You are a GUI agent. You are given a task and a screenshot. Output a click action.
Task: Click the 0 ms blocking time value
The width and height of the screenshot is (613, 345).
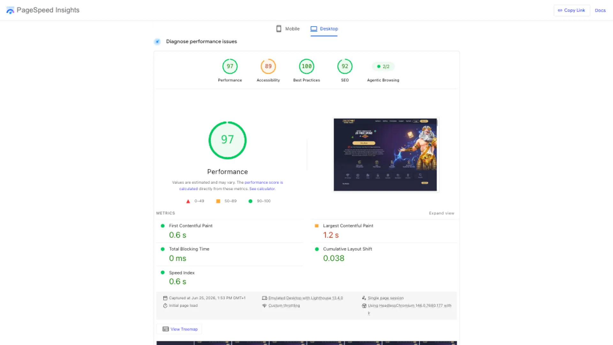[178, 258]
